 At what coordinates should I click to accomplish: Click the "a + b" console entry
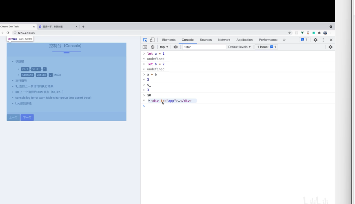(152, 75)
